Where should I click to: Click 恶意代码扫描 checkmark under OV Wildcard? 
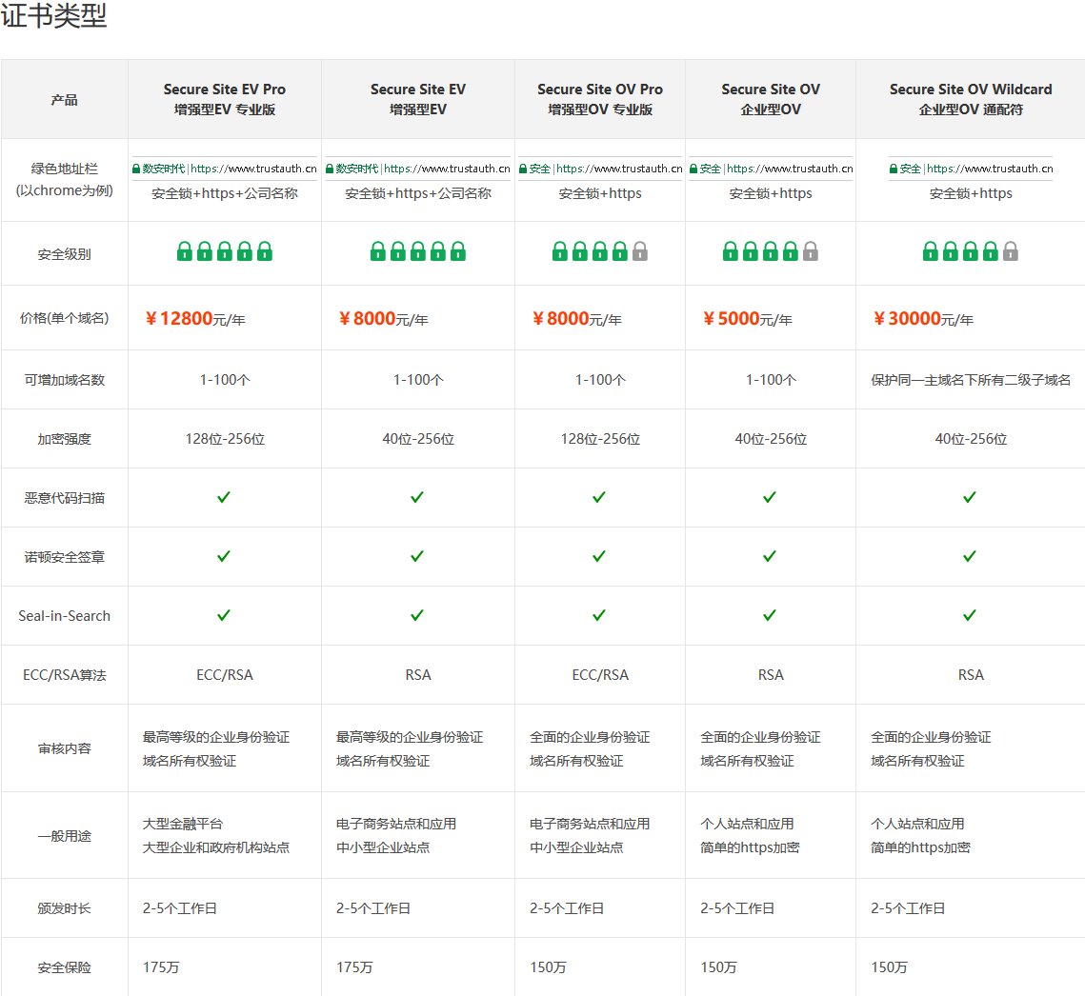pos(970,497)
